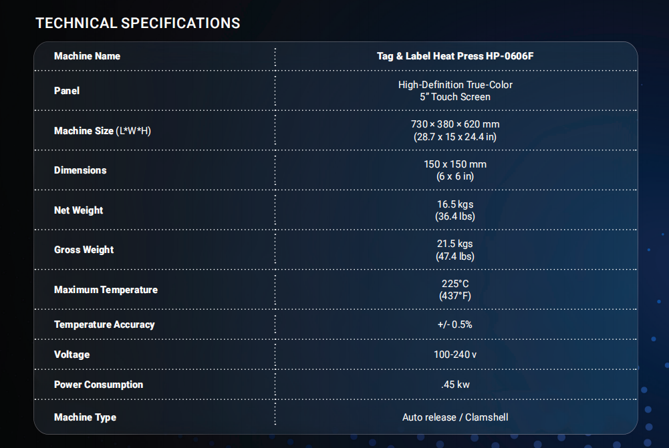Click the 150 x 150 mm value
Screen dimensions: 669x448
(455, 164)
